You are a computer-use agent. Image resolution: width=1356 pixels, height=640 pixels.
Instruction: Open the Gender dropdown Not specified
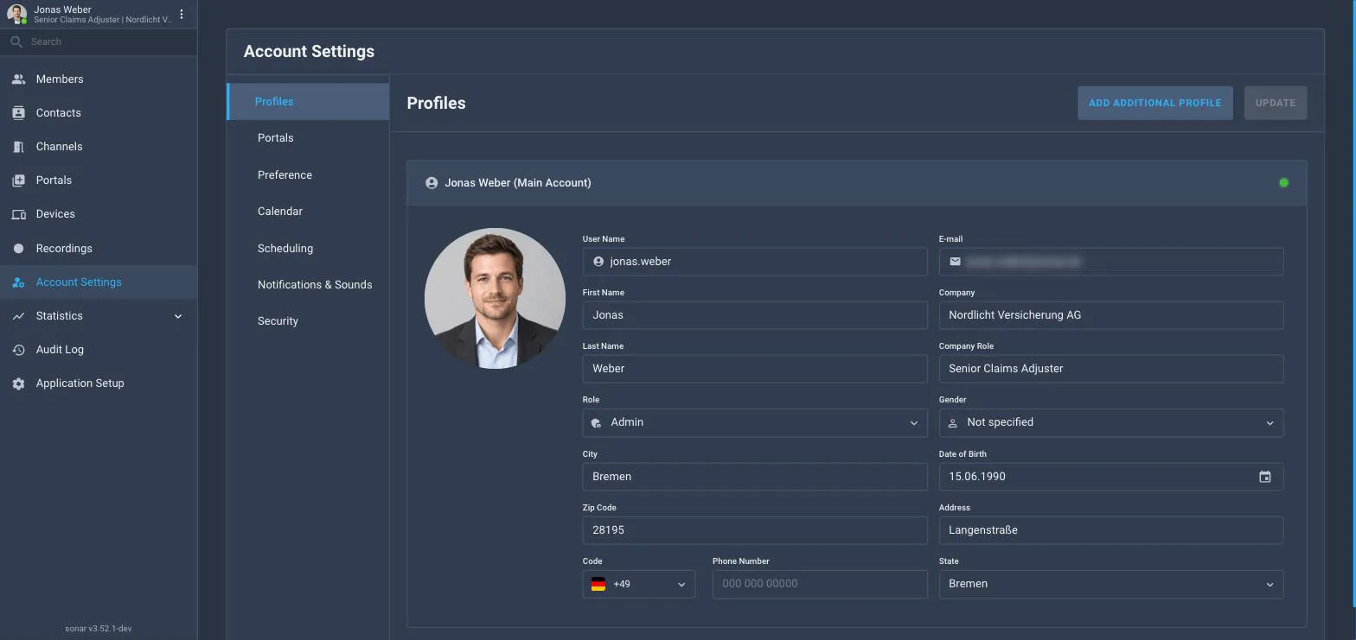pyautogui.click(x=1111, y=422)
